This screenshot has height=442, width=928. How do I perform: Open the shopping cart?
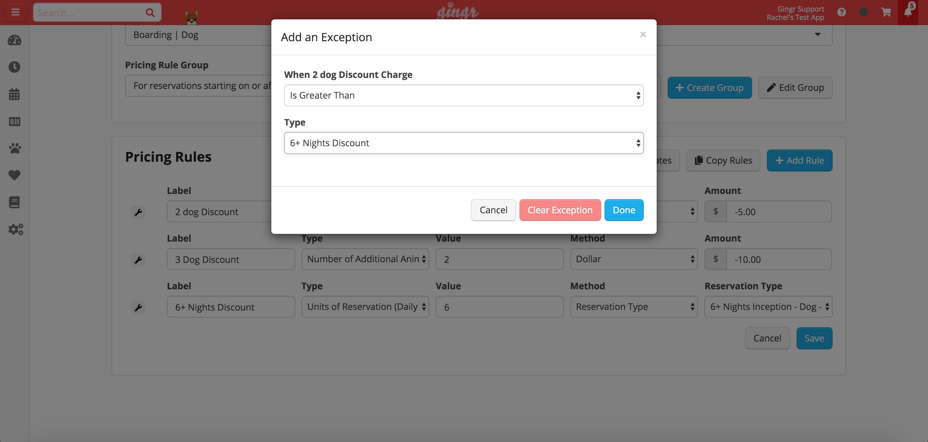(x=886, y=12)
